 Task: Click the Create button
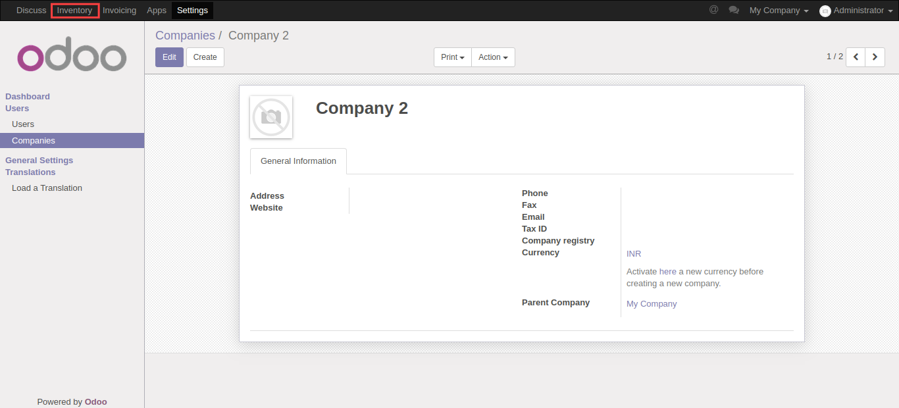point(205,57)
